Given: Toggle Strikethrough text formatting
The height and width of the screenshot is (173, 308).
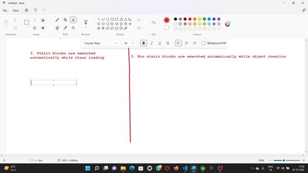Looking at the screenshot, I should point(168,43).
